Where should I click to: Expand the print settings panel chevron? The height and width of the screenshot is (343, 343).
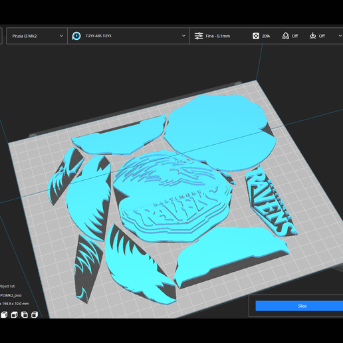[340, 36]
